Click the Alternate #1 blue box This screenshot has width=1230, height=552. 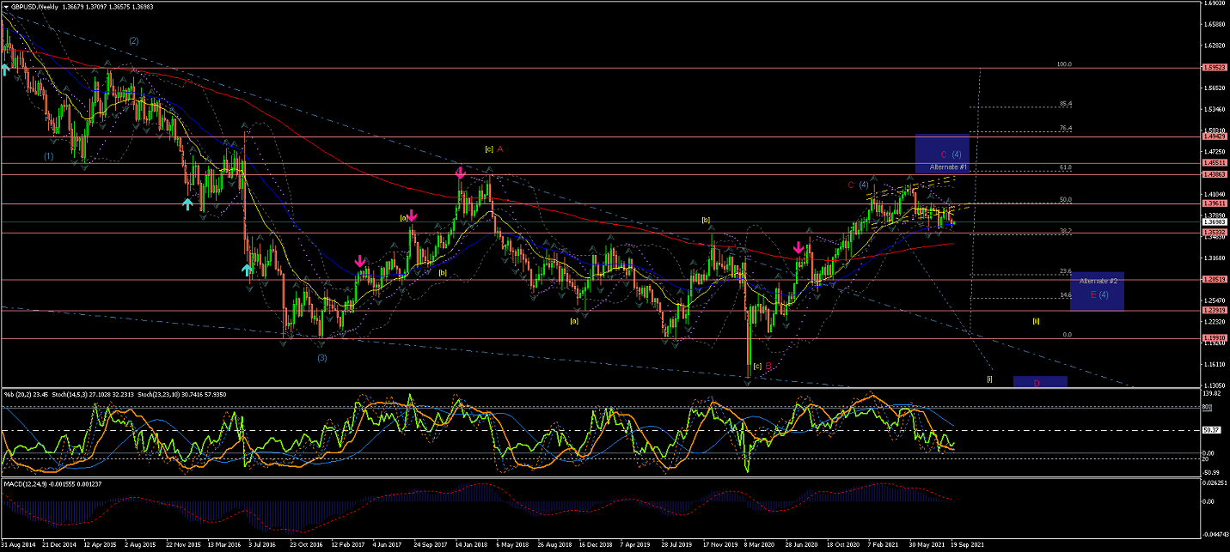942,154
